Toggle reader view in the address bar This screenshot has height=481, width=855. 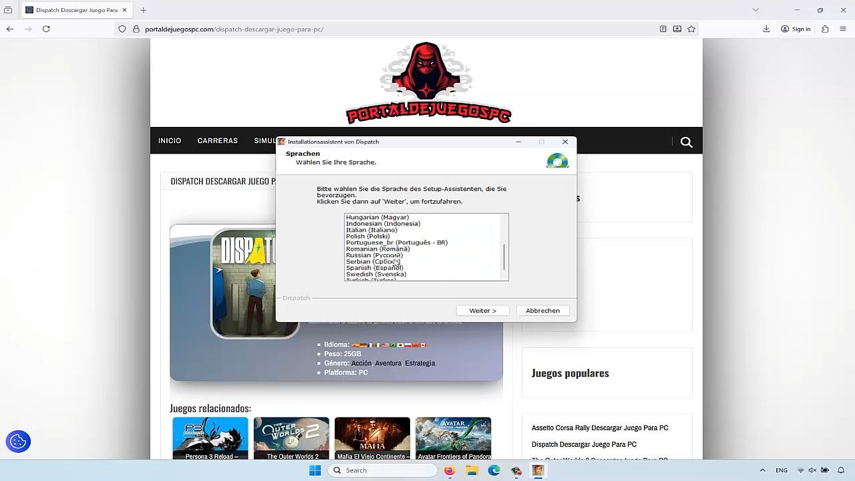[x=663, y=29]
